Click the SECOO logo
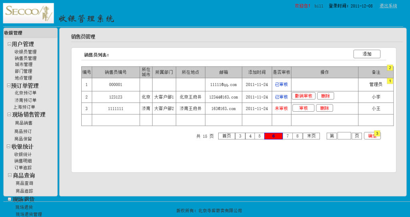 (x=28, y=13)
